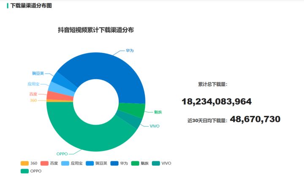Click the 近30天日均下载量 label
This screenshot has width=304, height=181.
[207, 121]
